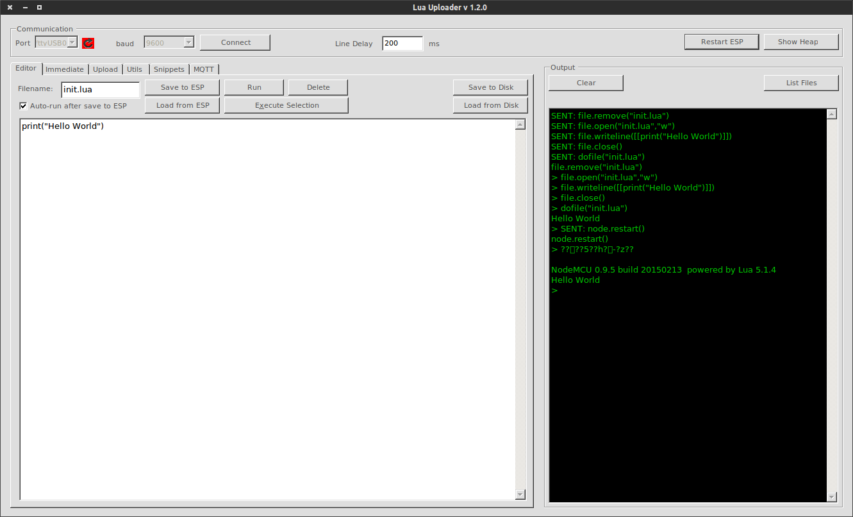Screen dimensions: 853x517
Task: Click the Load from Disk button
Action: (x=491, y=105)
